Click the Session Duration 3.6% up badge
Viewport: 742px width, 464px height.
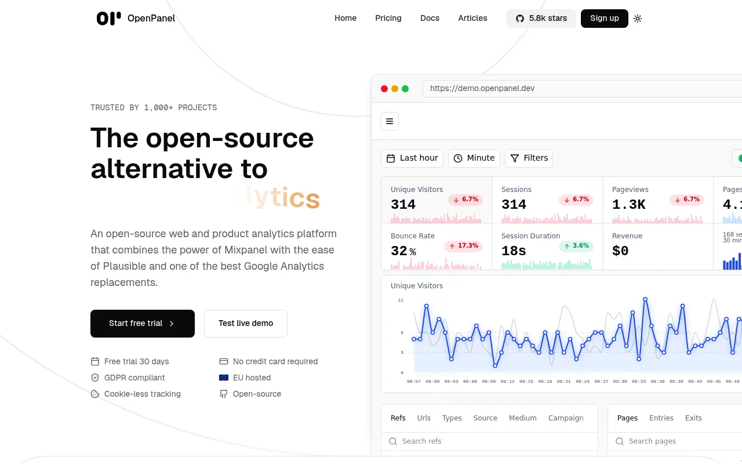(x=576, y=246)
